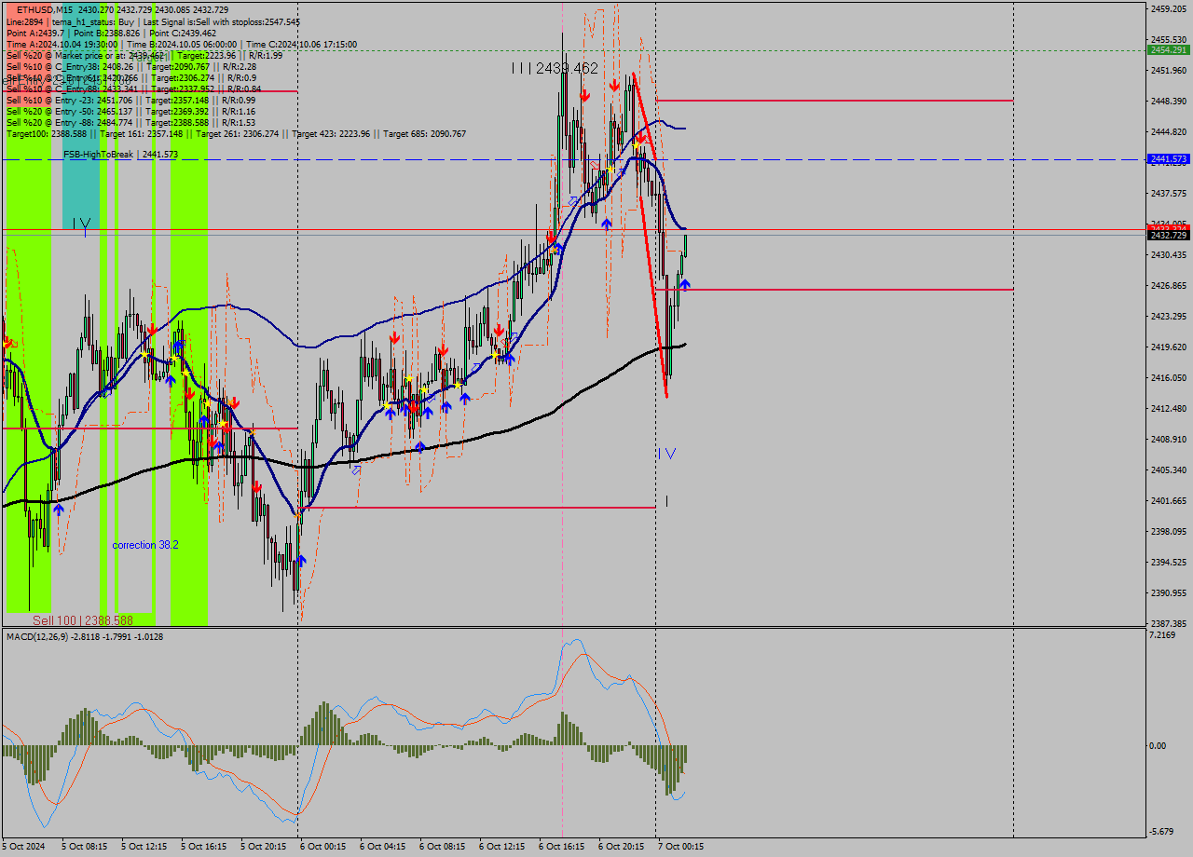Click the 2448.390 price axis label
1193x857 pixels.
(1168, 101)
